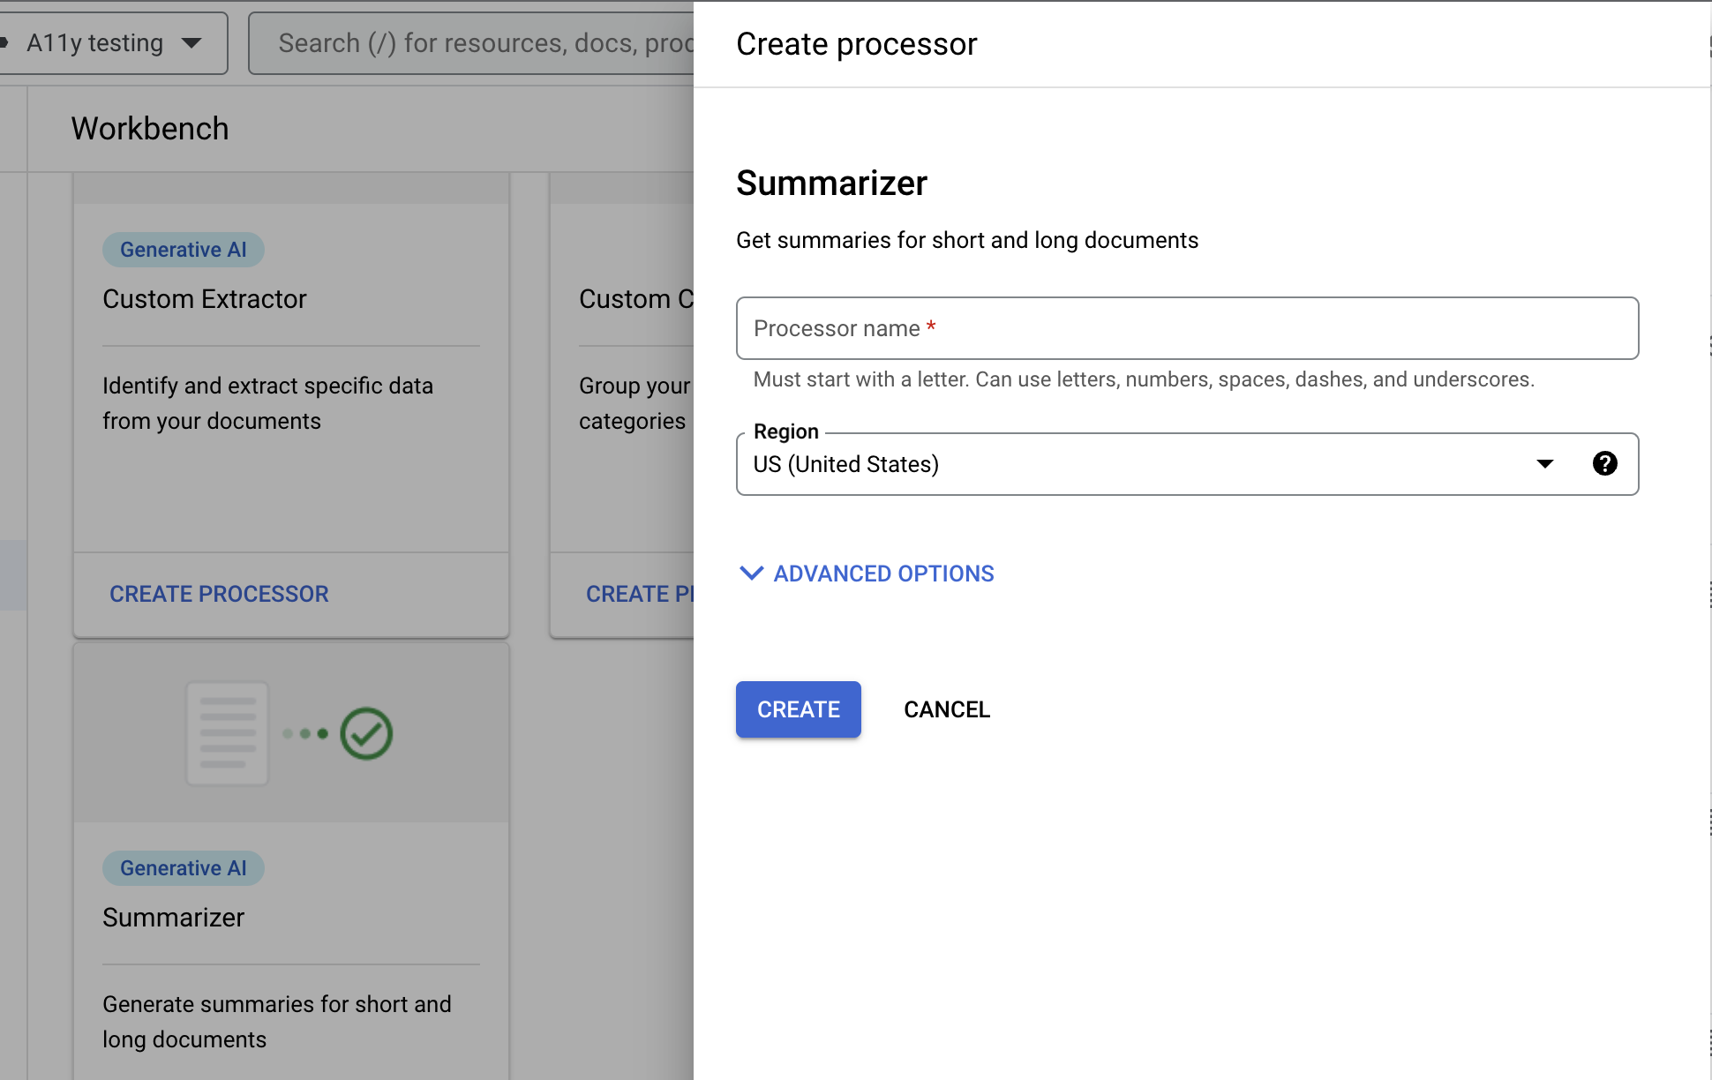Screen dimensions: 1712x1080
Task: Select the Summarizer card thumbnail
Action: [291, 733]
